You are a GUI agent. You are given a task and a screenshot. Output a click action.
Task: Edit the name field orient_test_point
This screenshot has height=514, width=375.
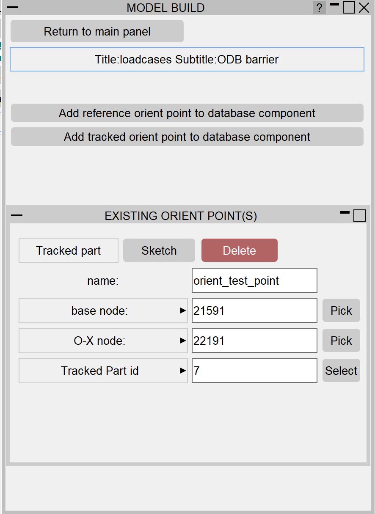click(x=254, y=280)
